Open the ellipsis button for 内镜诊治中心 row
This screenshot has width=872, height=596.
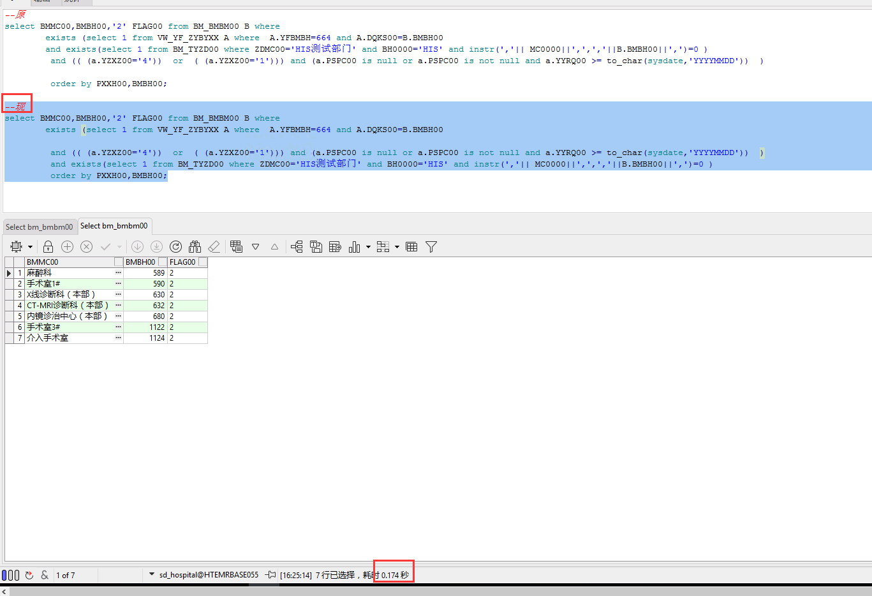pyautogui.click(x=119, y=317)
